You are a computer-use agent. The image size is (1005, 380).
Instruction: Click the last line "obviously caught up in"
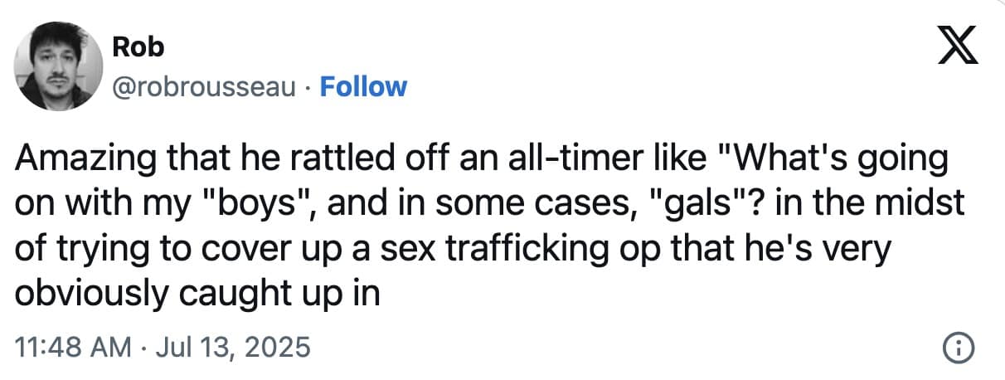tap(197, 290)
